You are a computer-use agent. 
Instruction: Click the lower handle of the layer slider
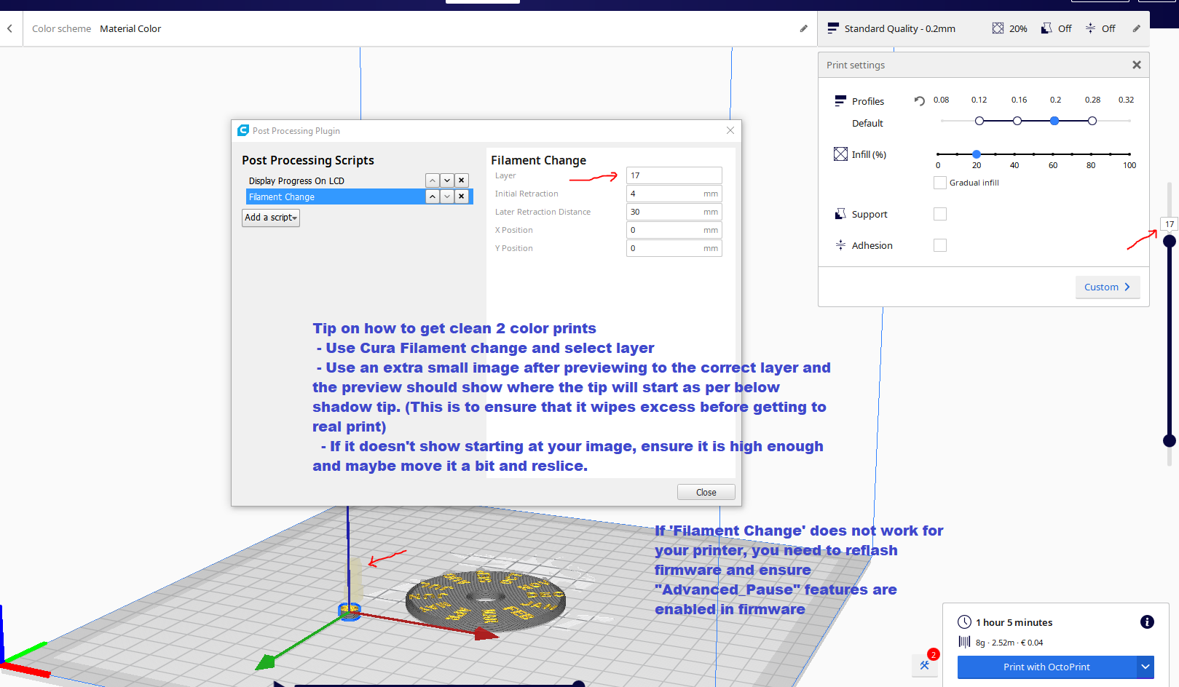tap(1170, 440)
